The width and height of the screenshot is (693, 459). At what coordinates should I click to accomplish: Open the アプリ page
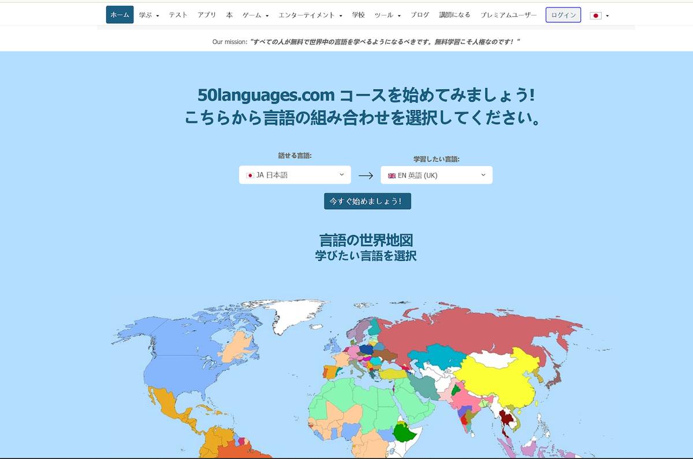(x=207, y=15)
